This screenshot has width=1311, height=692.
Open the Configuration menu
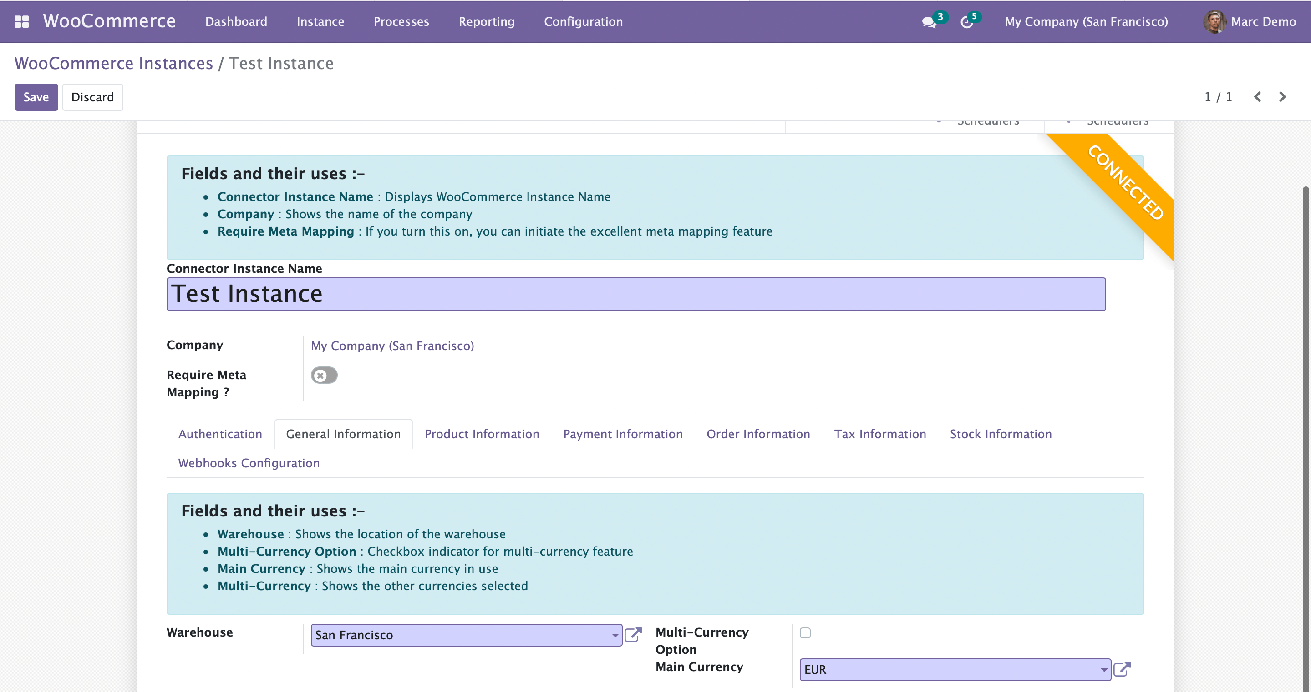pos(583,22)
